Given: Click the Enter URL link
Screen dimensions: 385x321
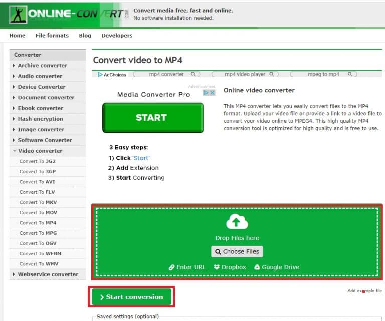Looking at the screenshot, I should [187, 267].
